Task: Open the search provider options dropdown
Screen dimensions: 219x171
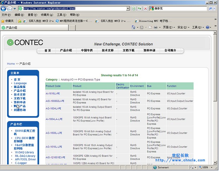Action: click(x=214, y=8)
